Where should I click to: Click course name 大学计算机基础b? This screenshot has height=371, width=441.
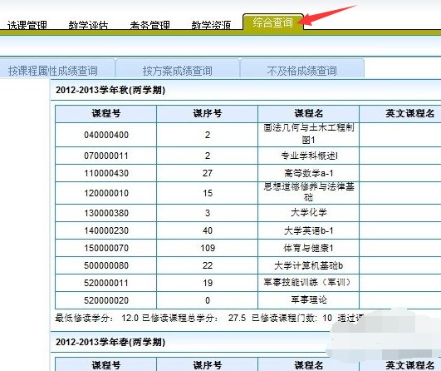click(308, 265)
